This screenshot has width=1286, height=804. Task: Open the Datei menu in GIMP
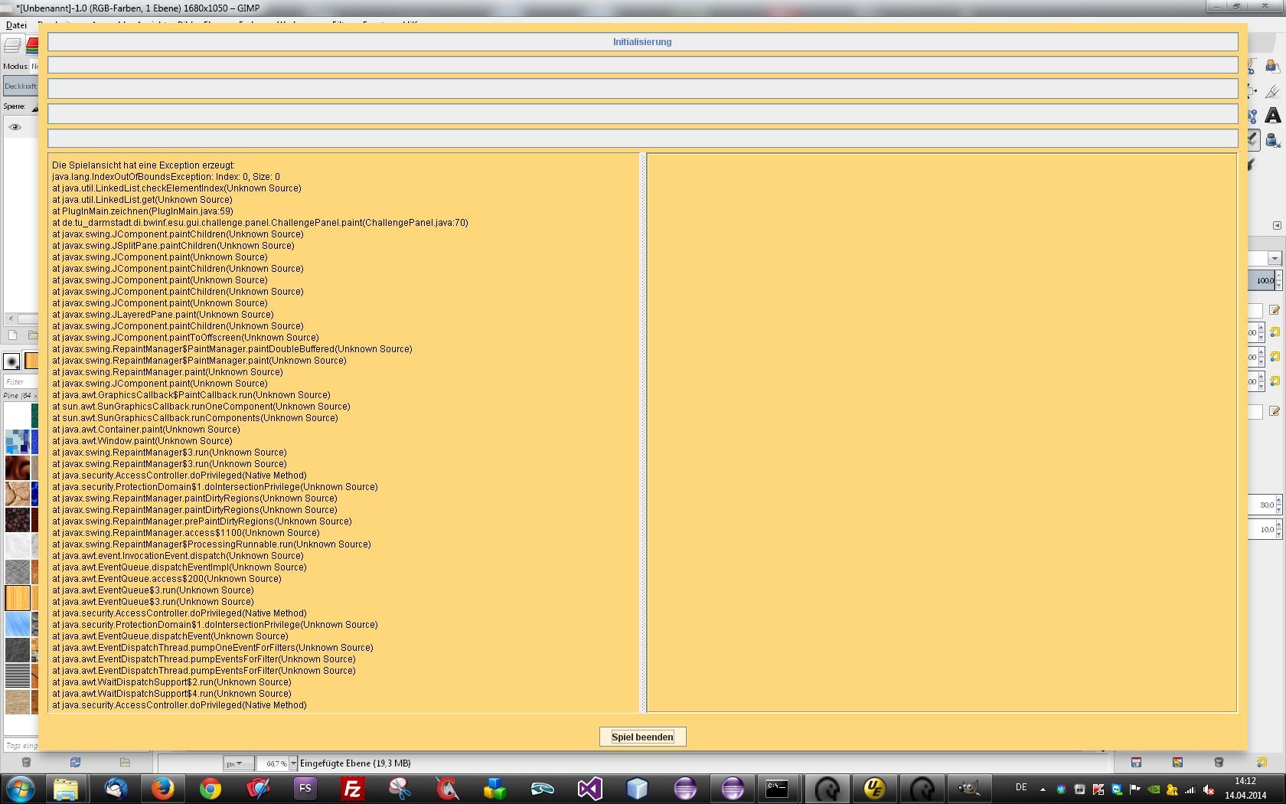tap(16, 25)
